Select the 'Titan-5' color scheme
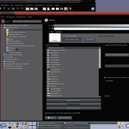 point(73,86)
